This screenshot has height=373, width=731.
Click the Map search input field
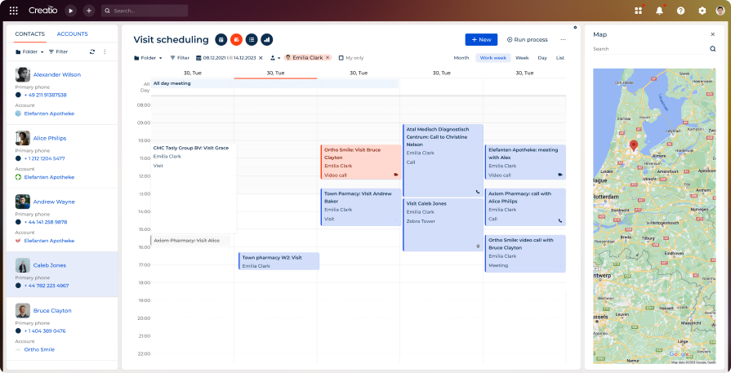pyautogui.click(x=650, y=48)
